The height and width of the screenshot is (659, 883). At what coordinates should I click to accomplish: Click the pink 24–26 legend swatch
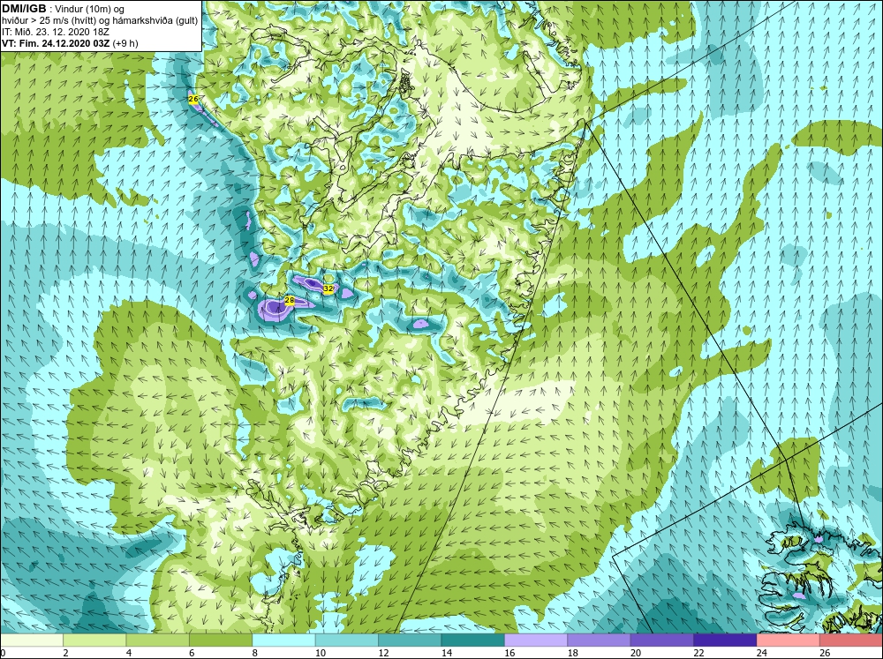click(x=789, y=640)
